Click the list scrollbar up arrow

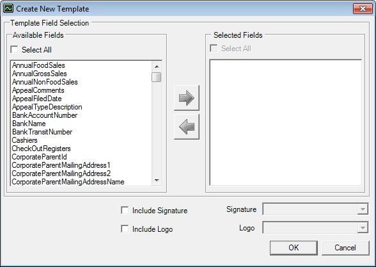click(157, 67)
